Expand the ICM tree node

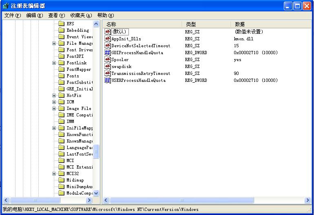coord(54,102)
